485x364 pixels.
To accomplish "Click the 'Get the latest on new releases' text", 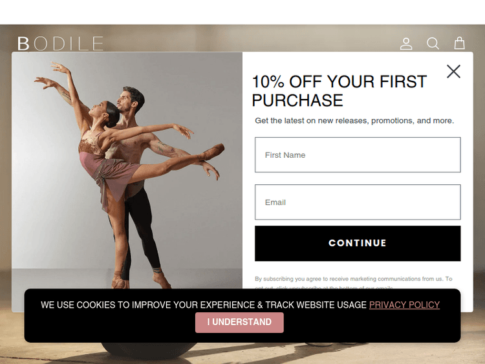I will 354,121.
